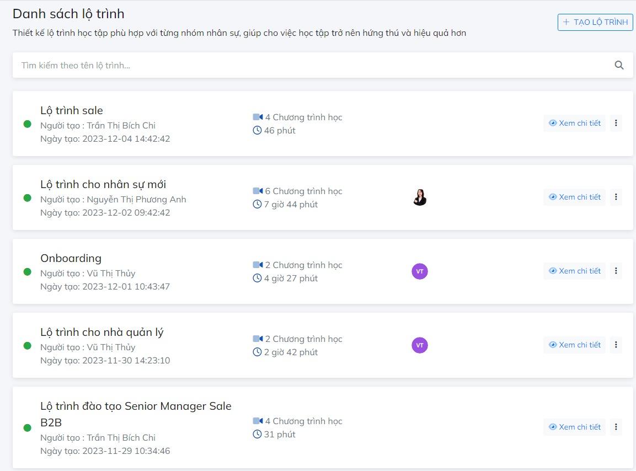Click the TẠO LỘ TRÌNH button

point(595,22)
